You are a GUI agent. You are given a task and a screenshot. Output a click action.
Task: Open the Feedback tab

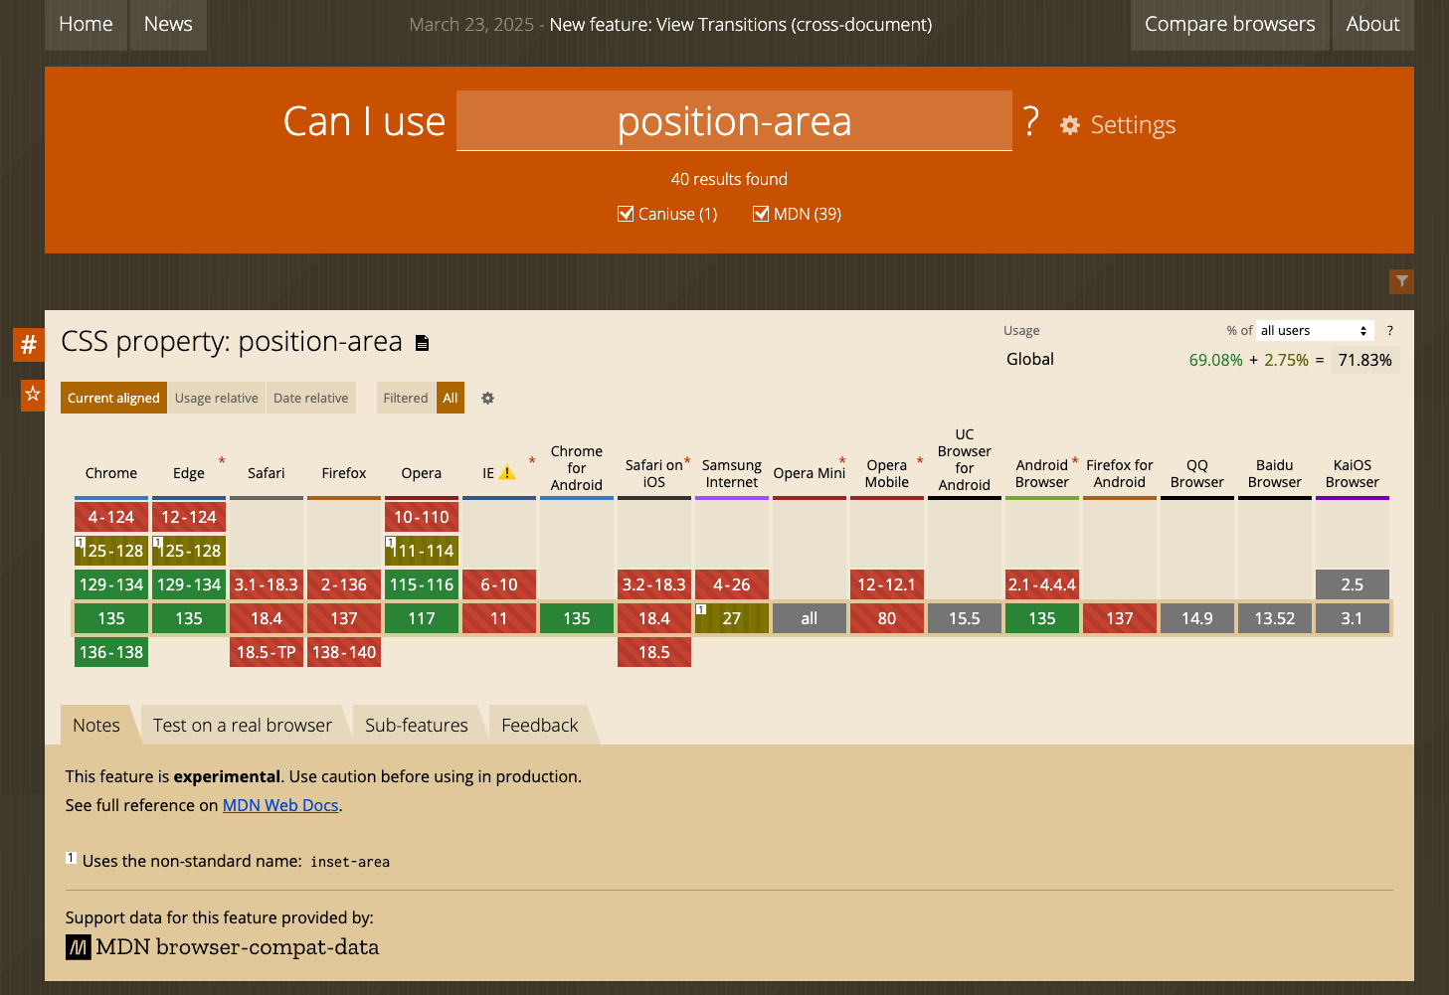pyautogui.click(x=539, y=726)
